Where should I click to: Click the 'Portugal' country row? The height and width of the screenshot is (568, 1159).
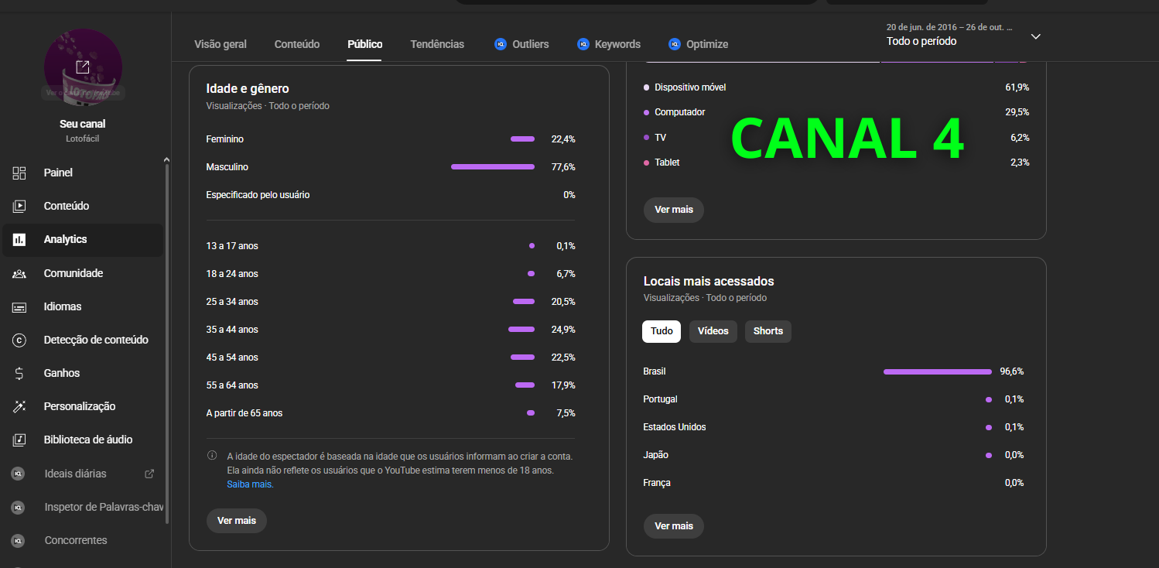pyautogui.click(x=834, y=399)
